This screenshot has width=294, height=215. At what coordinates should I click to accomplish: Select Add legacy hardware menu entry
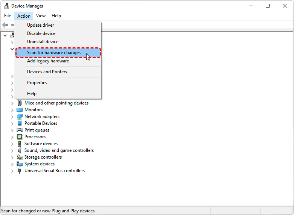[48, 61]
